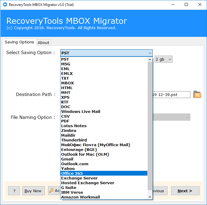
Task: Select Exchange Server option
Action: point(104,178)
